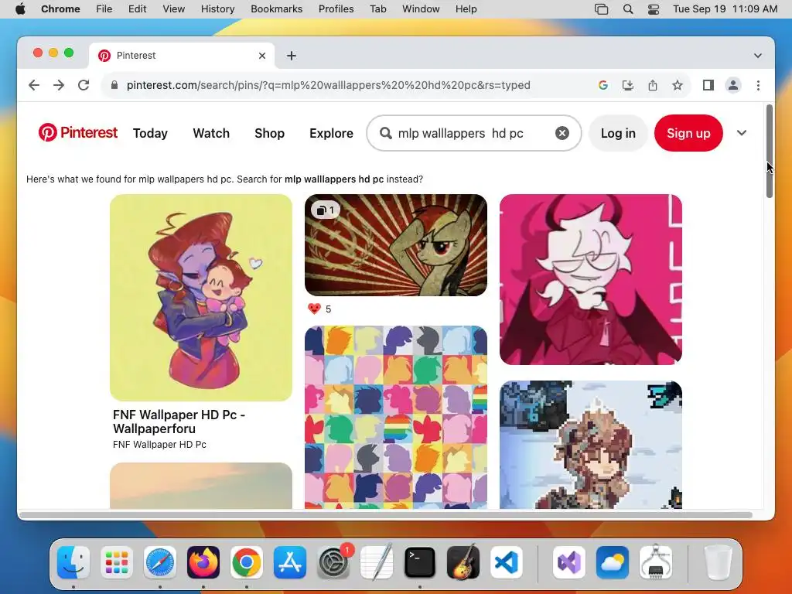Open FNF Wallpaper HD Pc - Wallpaperforu title

tap(179, 422)
